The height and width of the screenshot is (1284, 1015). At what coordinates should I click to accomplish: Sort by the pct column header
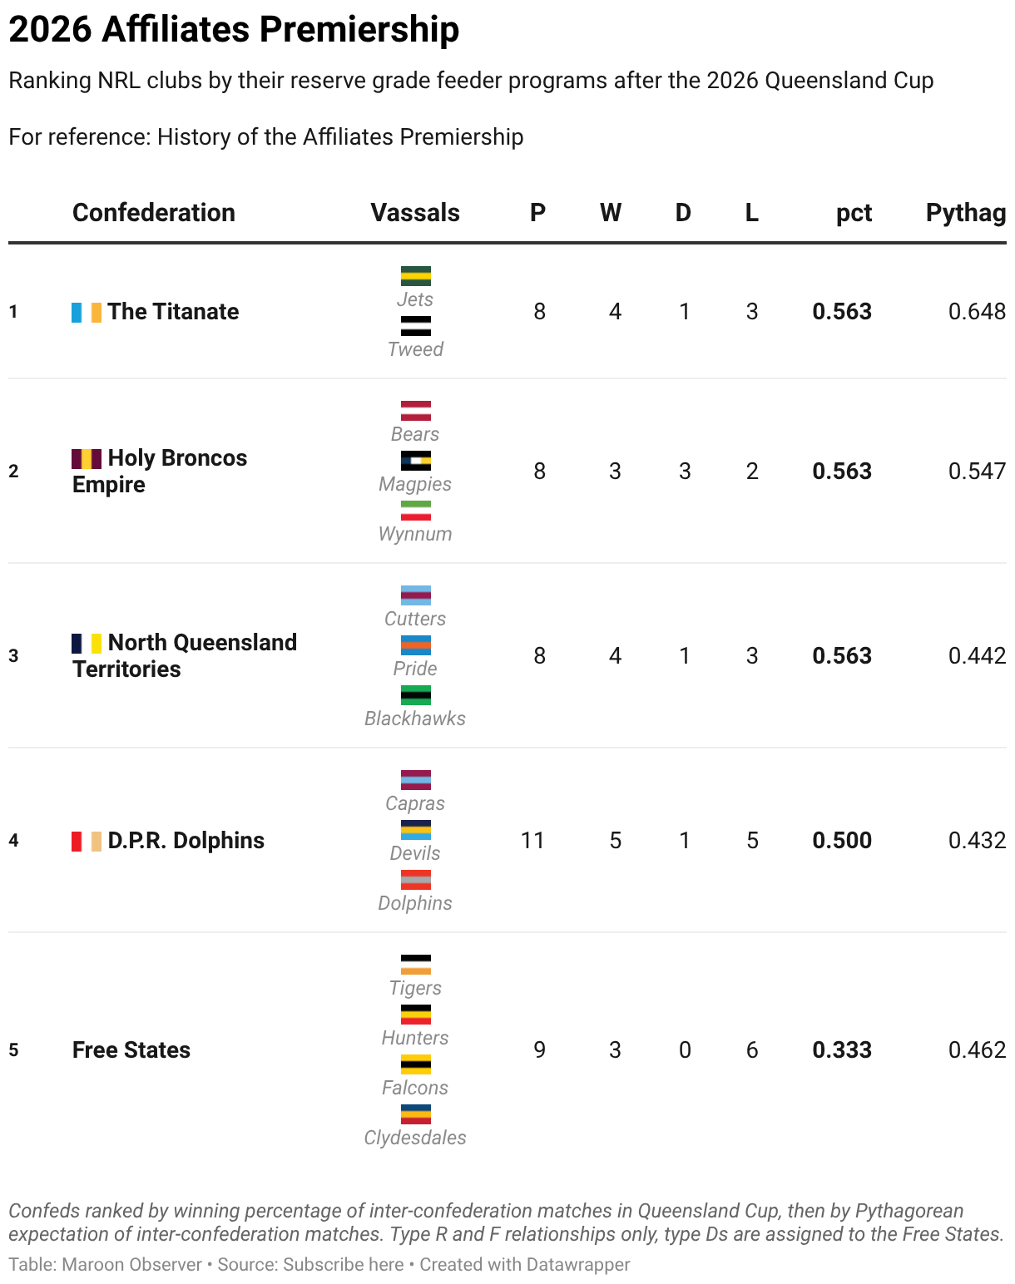tap(854, 212)
